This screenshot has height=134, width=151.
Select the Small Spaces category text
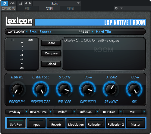click(x=40, y=32)
